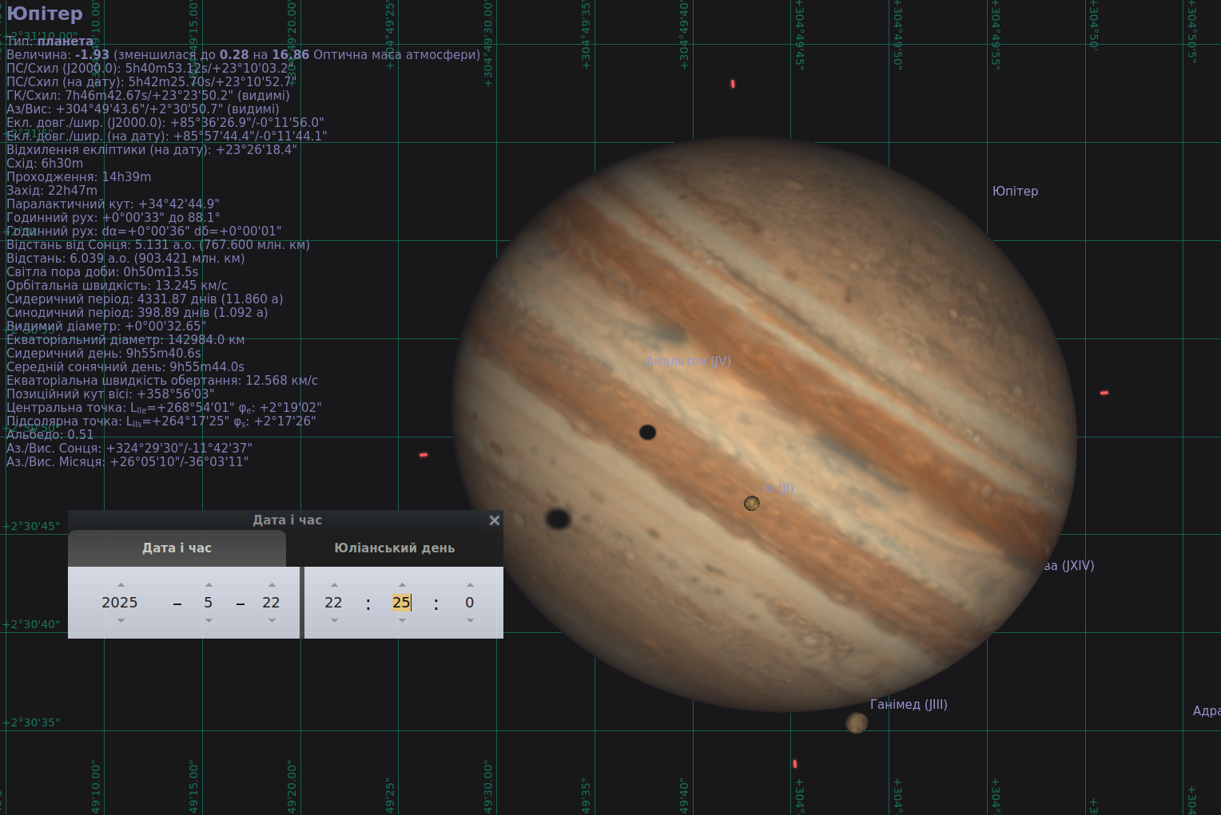
Task: Decrease seconds with the arrow below 0
Action: [470, 620]
